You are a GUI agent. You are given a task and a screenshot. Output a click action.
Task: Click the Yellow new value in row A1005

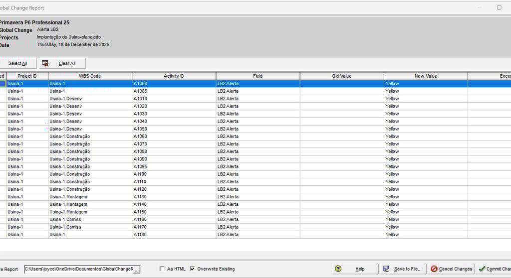tap(426, 91)
